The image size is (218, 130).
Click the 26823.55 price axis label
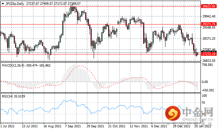tap(209, 60)
